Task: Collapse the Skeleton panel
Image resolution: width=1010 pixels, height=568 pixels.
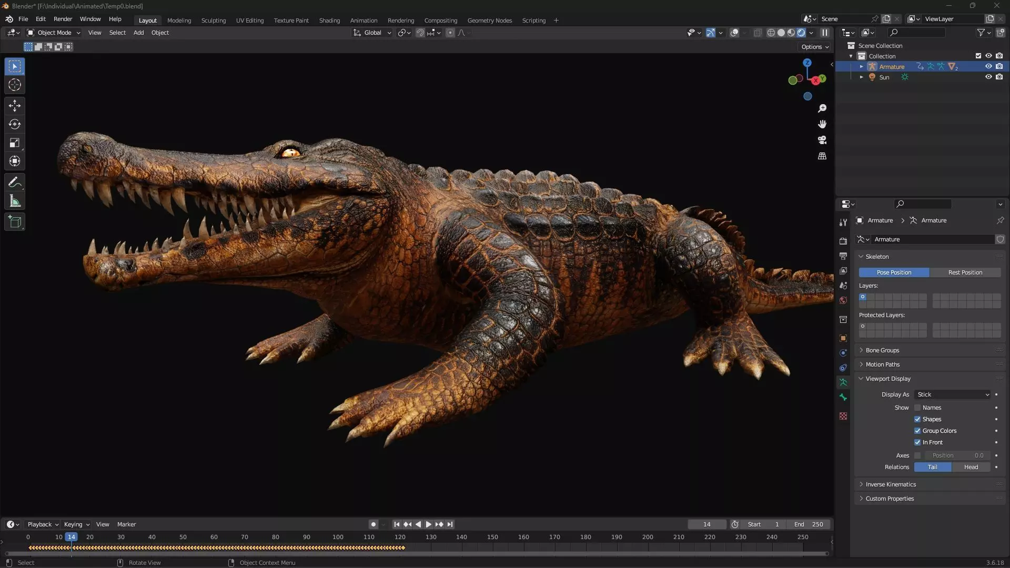Action: click(877, 257)
